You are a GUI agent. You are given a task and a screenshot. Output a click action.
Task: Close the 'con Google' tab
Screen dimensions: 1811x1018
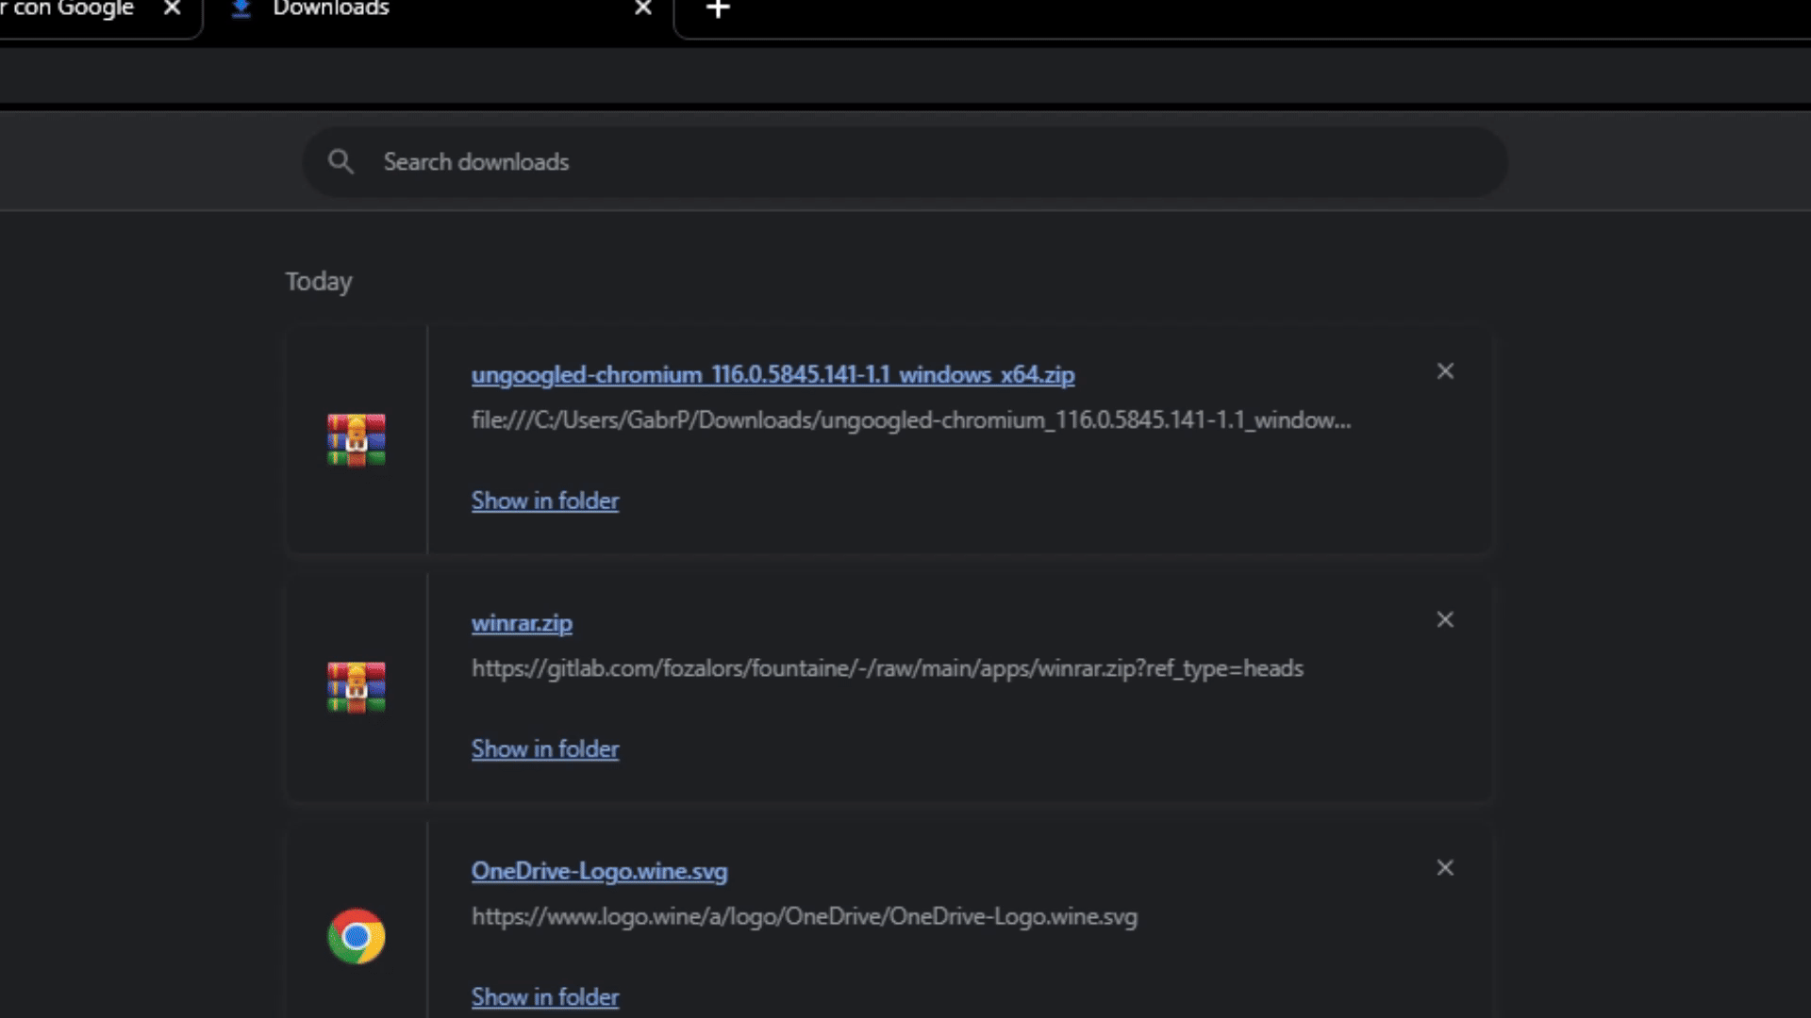click(x=172, y=8)
